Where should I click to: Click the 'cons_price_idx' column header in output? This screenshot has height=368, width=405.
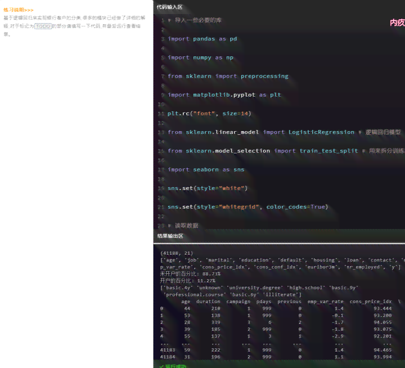371,302
